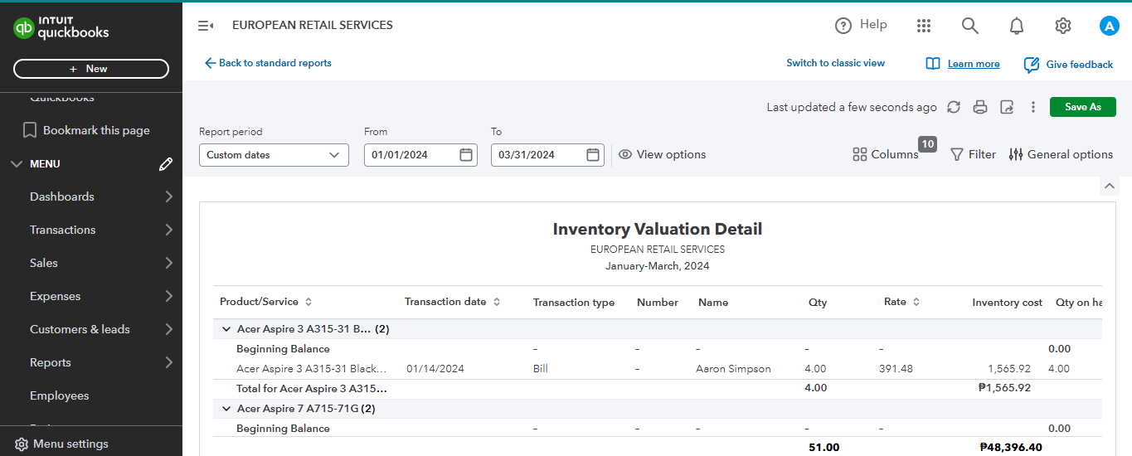Viewport: 1132px width, 456px height.
Task: Open the From date calendar icon
Action: click(466, 154)
